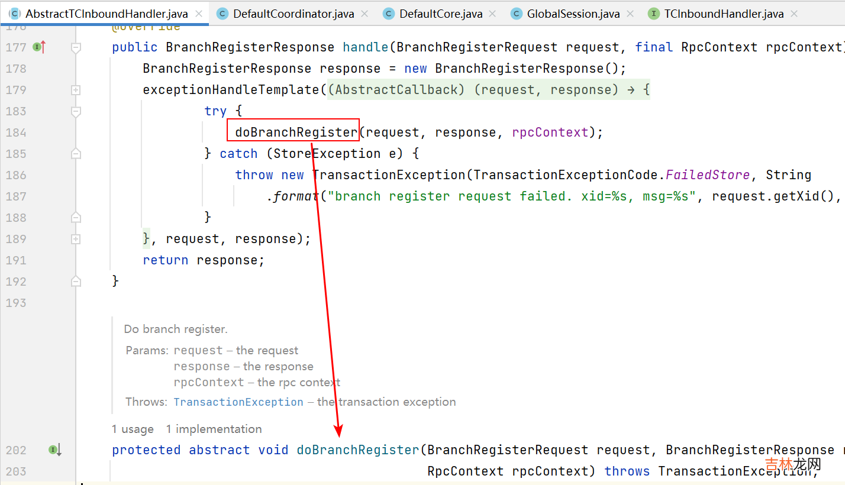Collapse the try block on line 183
845x485 pixels.
pos(76,111)
